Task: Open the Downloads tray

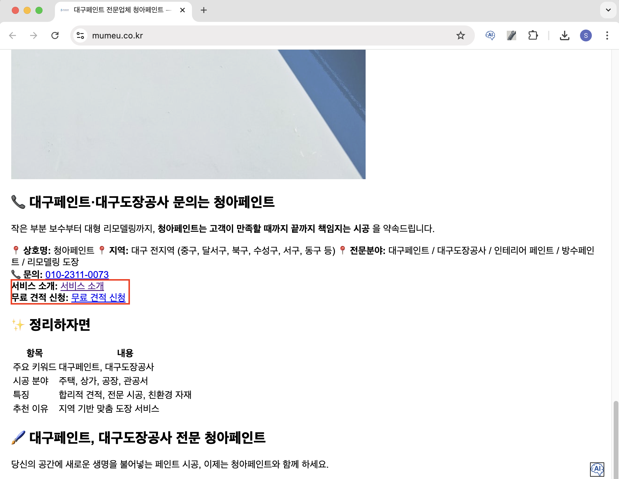Action: tap(564, 35)
